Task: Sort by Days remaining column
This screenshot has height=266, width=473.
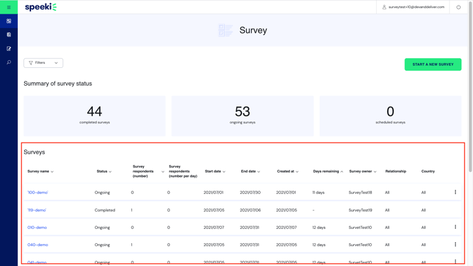Action: pos(328,171)
